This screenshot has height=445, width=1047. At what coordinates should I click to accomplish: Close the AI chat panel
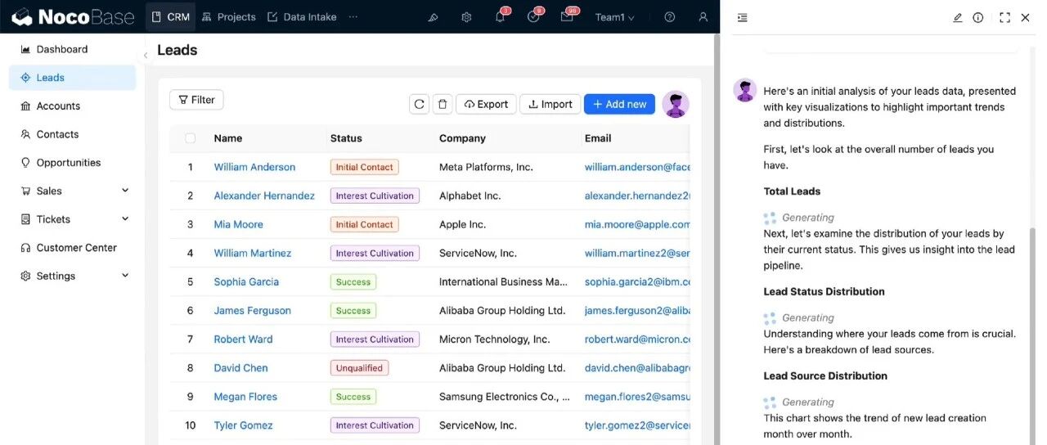(1026, 17)
